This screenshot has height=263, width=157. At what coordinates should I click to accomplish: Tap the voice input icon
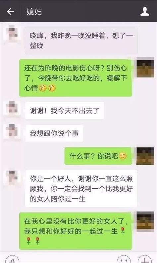coord(12,259)
